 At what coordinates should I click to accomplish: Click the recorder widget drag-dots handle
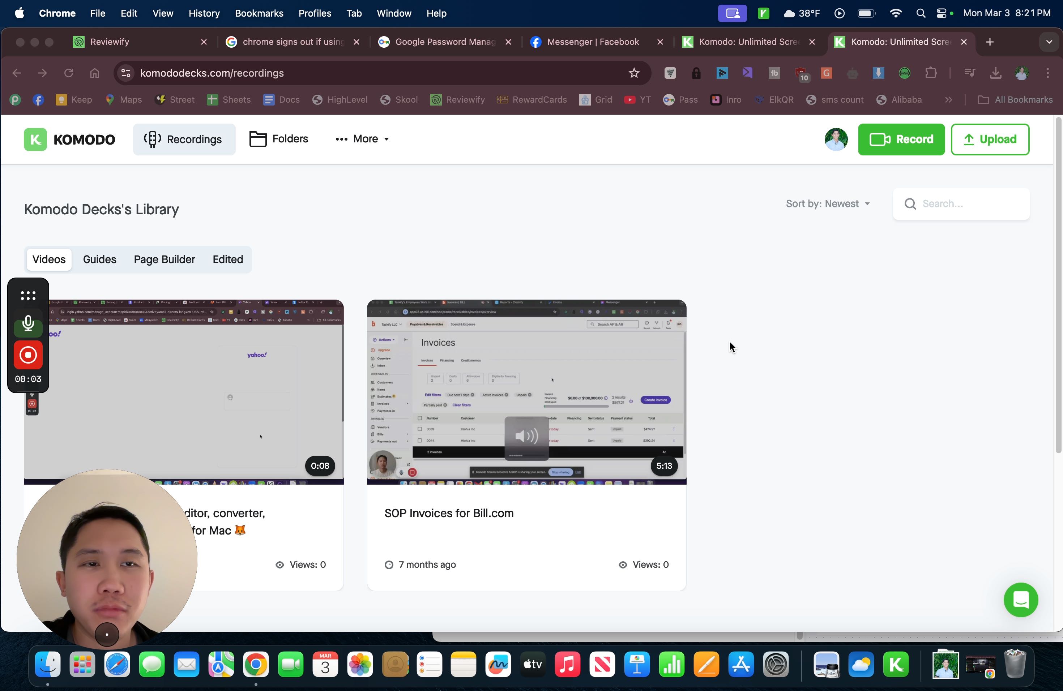click(x=28, y=296)
